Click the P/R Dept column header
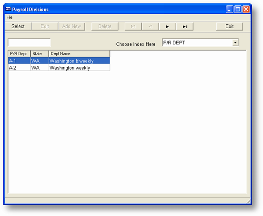This screenshot has height=216, width=263. (x=19, y=54)
